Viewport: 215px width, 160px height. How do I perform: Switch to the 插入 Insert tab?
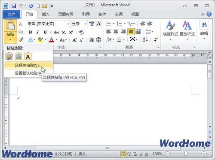pos(46,14)
